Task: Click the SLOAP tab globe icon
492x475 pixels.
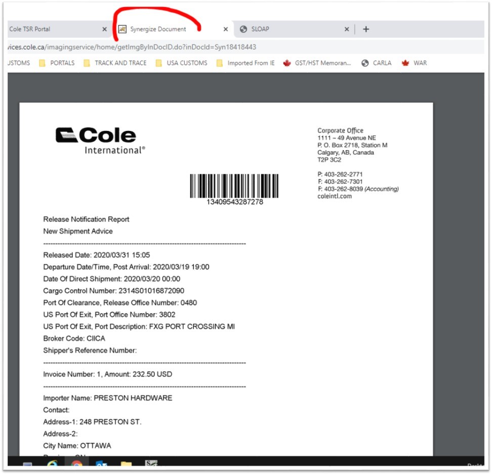Action: [x=243, y=29]
